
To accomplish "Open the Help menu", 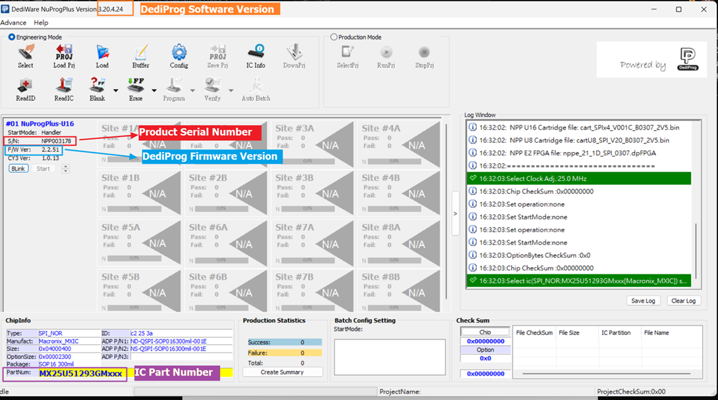I will 41,22.
